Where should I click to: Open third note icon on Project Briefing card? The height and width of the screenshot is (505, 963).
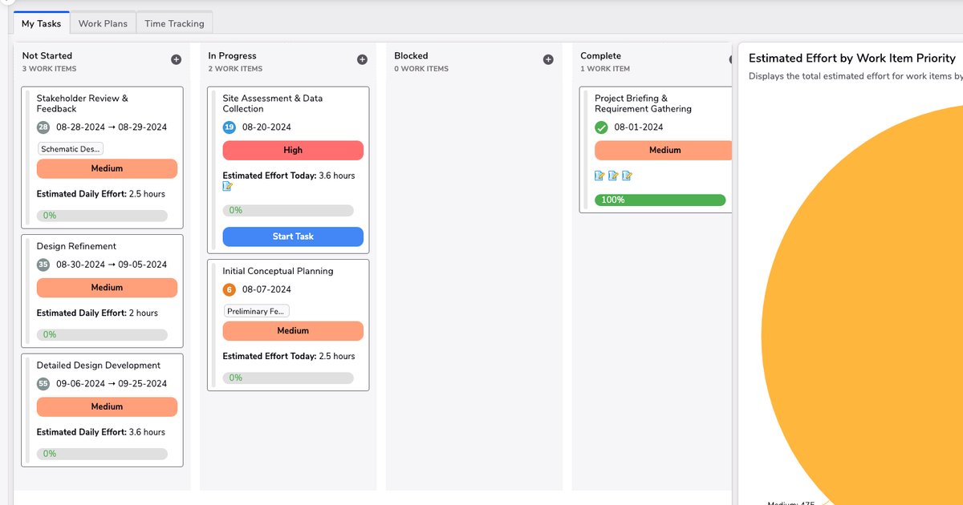(628, 176)
